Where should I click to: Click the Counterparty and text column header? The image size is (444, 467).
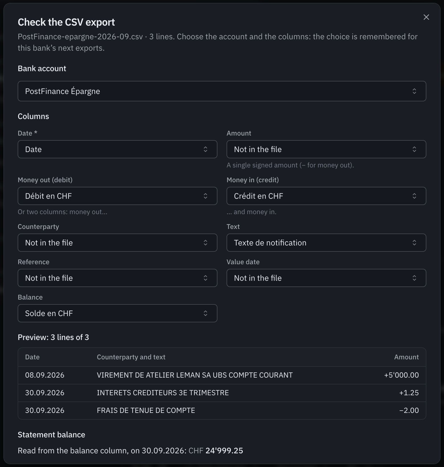[131, 357]
